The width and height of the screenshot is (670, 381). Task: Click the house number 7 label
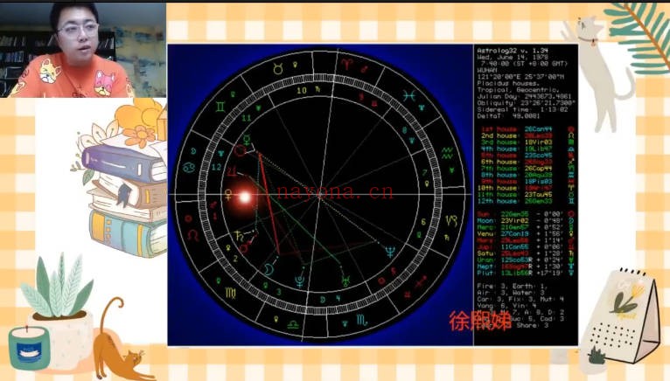click(x=424, y=172)
